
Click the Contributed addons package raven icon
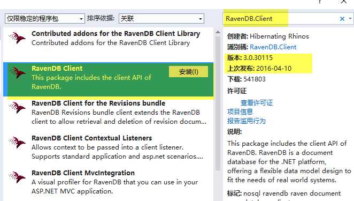17,38
